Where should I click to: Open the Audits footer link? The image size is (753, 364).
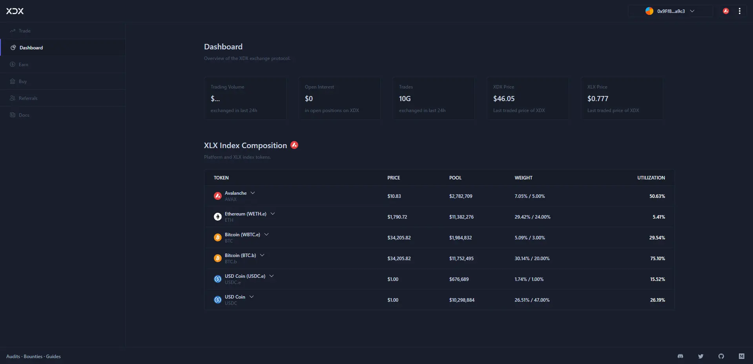pyautogui.click(x=13, y=357)
